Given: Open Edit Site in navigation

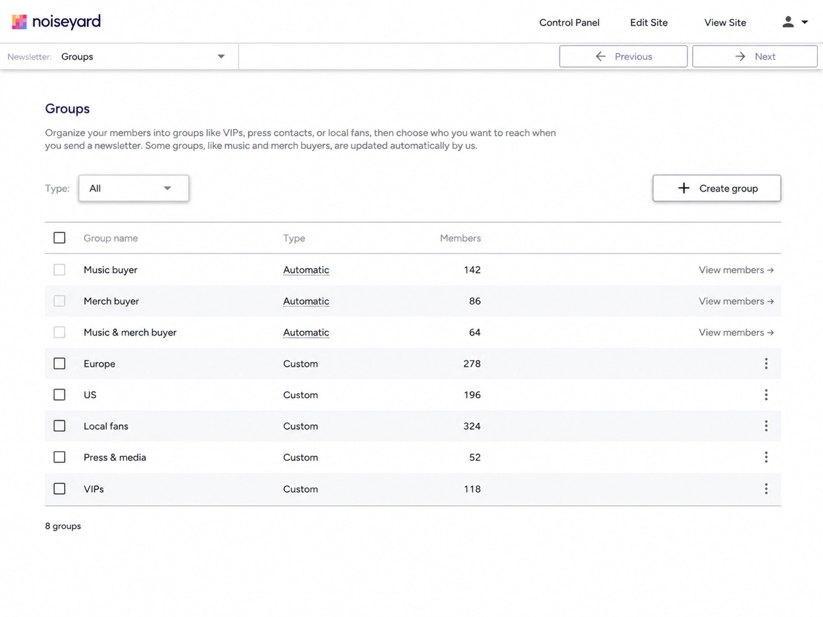Looking at the screenshot, I should coord(649,23).
